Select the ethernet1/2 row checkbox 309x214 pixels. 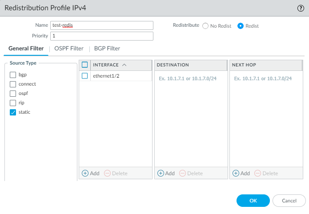[85, 76]
